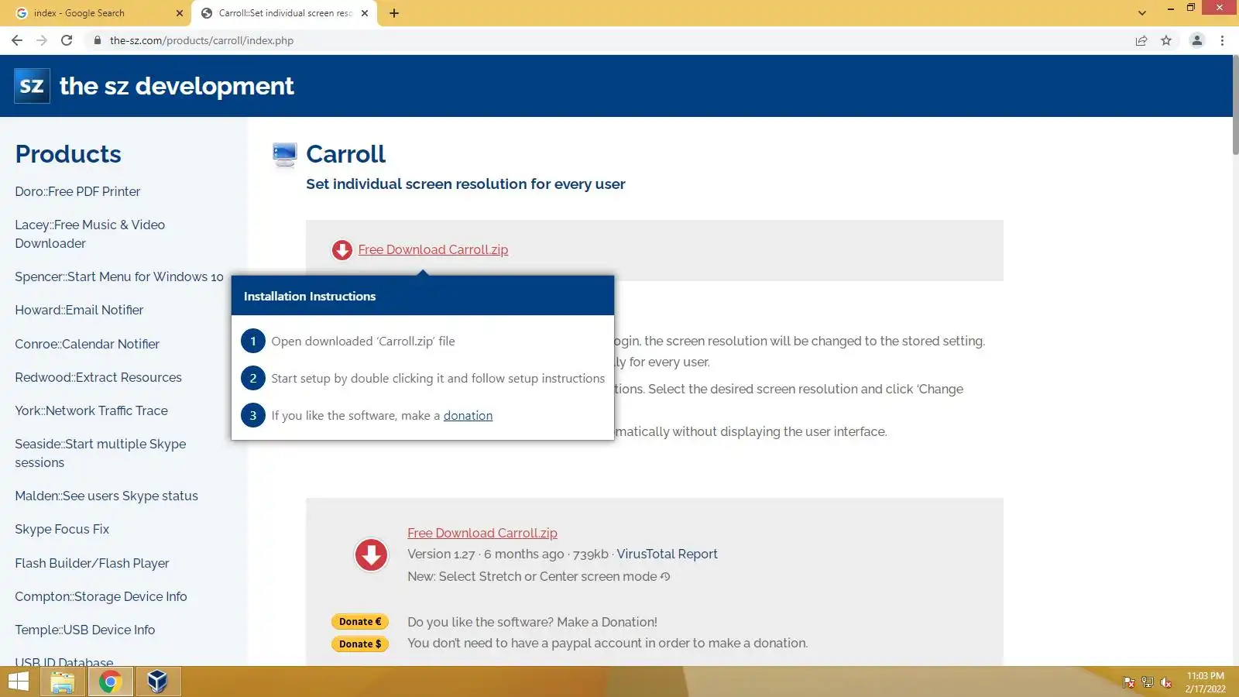Open Flash Builder/Flash Player page

point(92,563)
